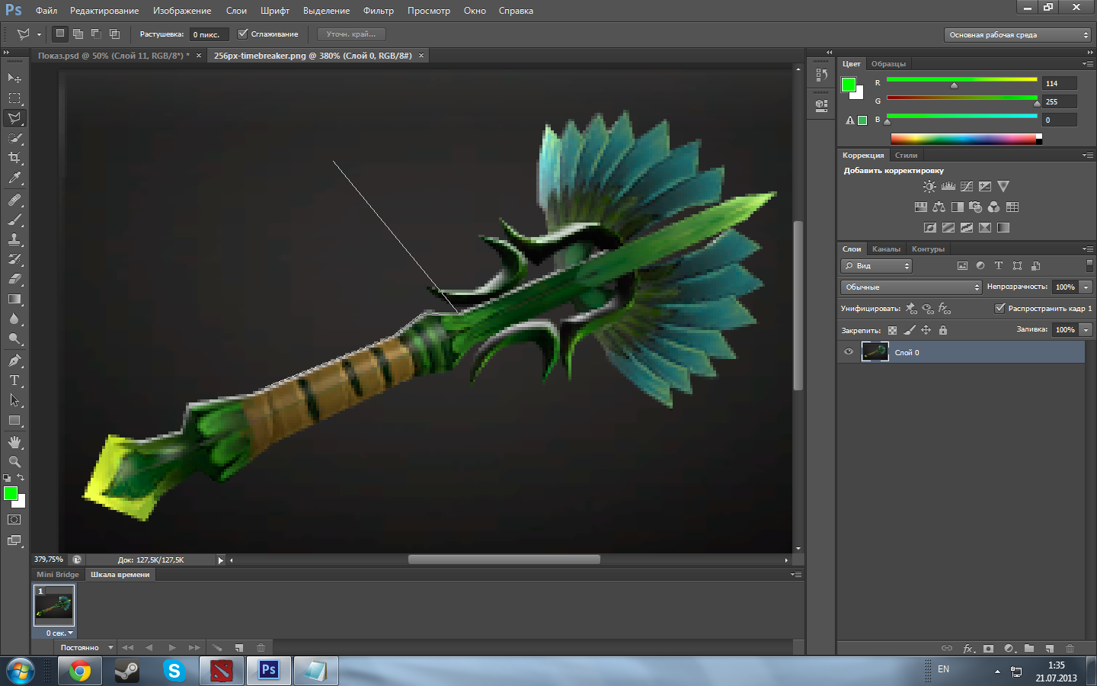
Task: Select the History Brush tool
Action: click(x=14, y=259)
